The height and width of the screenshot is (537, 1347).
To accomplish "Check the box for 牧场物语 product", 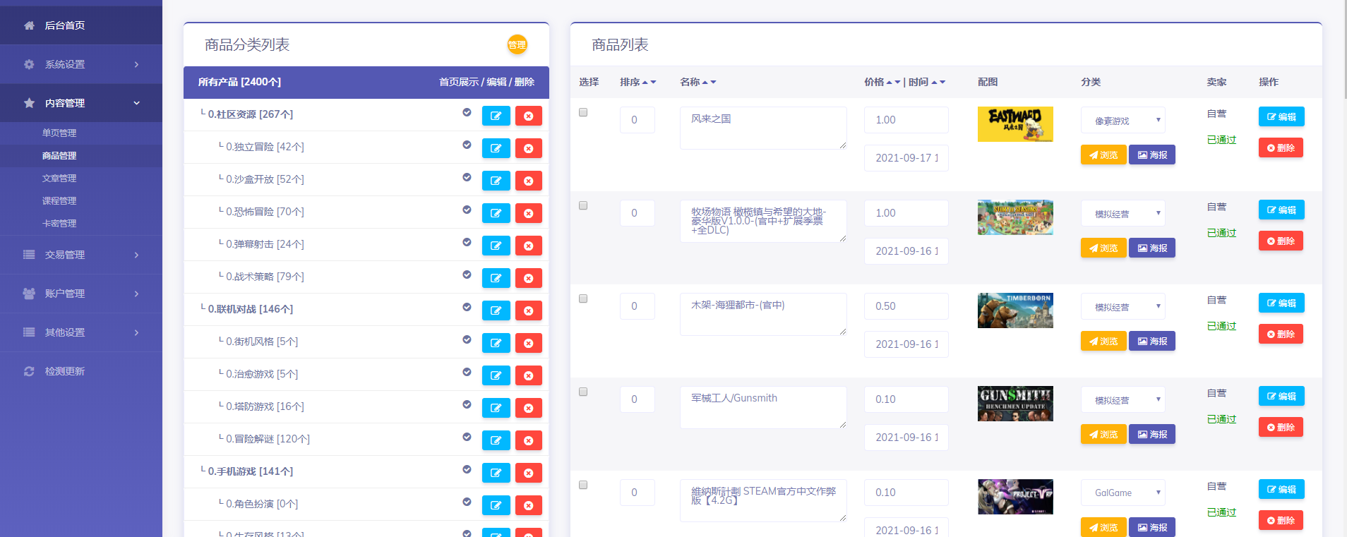I will click(583, 205).
